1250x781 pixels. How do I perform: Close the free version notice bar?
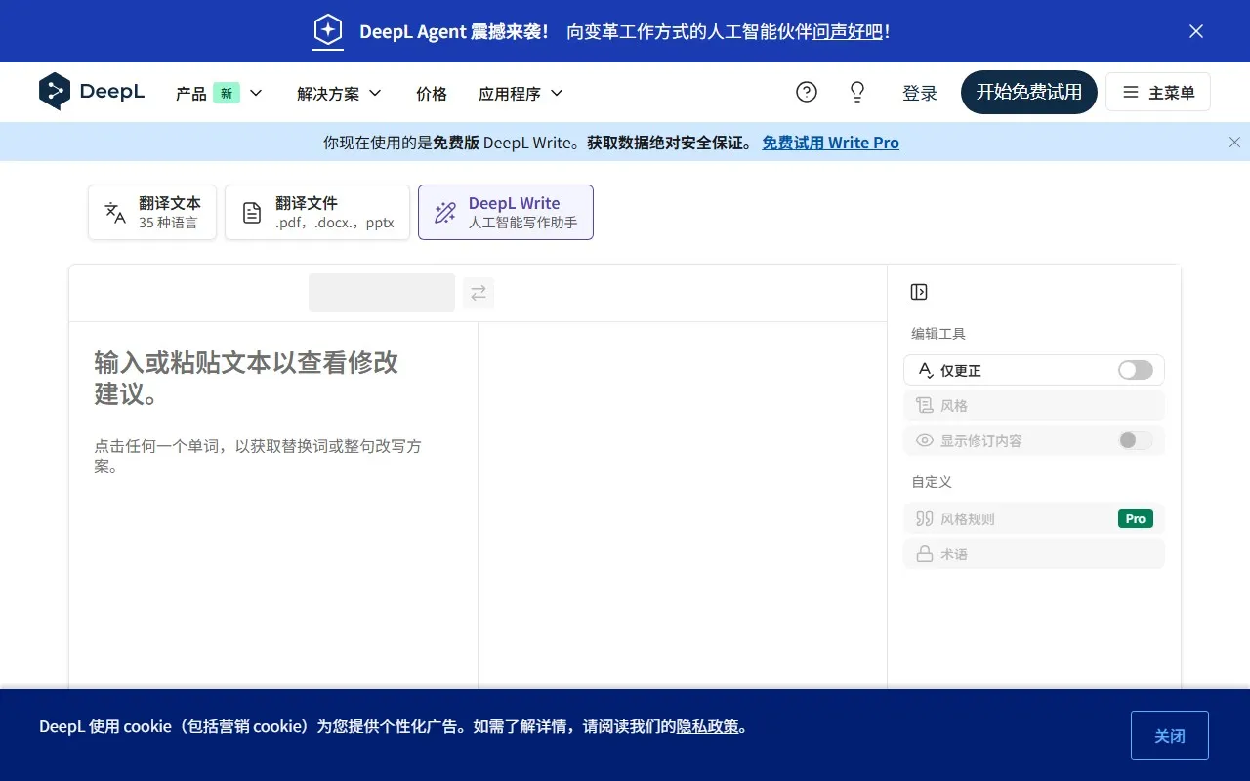click(1234, 143)
